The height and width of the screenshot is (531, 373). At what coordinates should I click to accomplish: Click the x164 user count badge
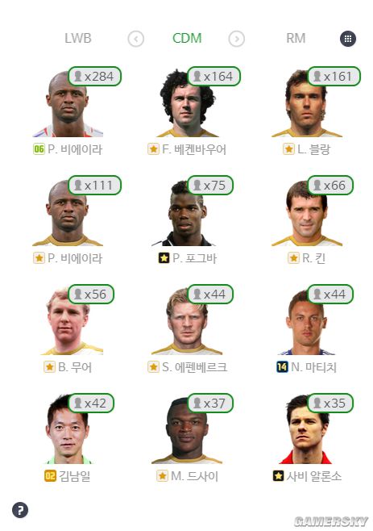click(213, 76)
